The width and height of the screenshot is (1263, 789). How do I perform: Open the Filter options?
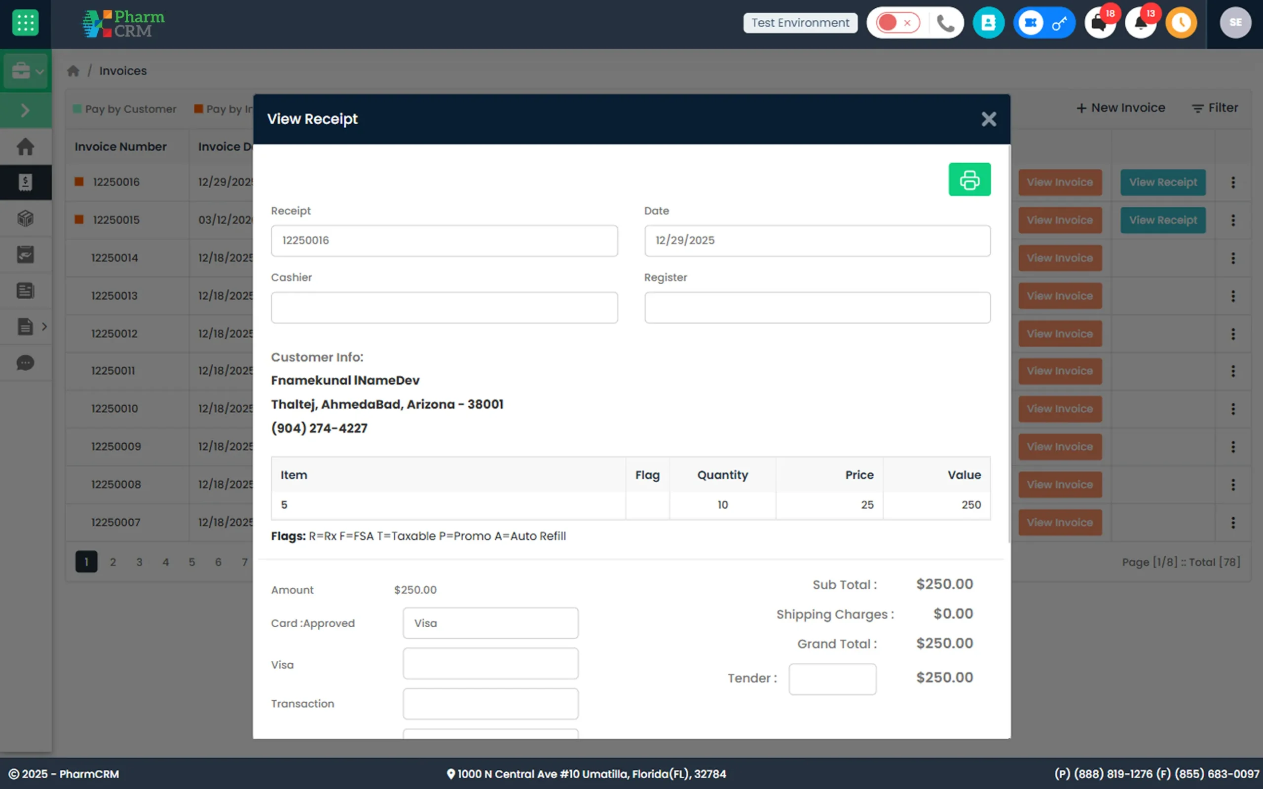coord(1215,108)
